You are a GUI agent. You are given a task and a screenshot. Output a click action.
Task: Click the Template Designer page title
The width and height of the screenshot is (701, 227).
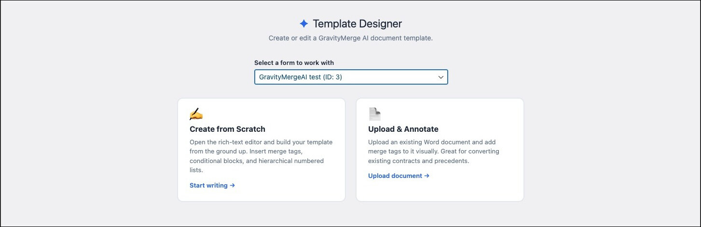(357, 24)
